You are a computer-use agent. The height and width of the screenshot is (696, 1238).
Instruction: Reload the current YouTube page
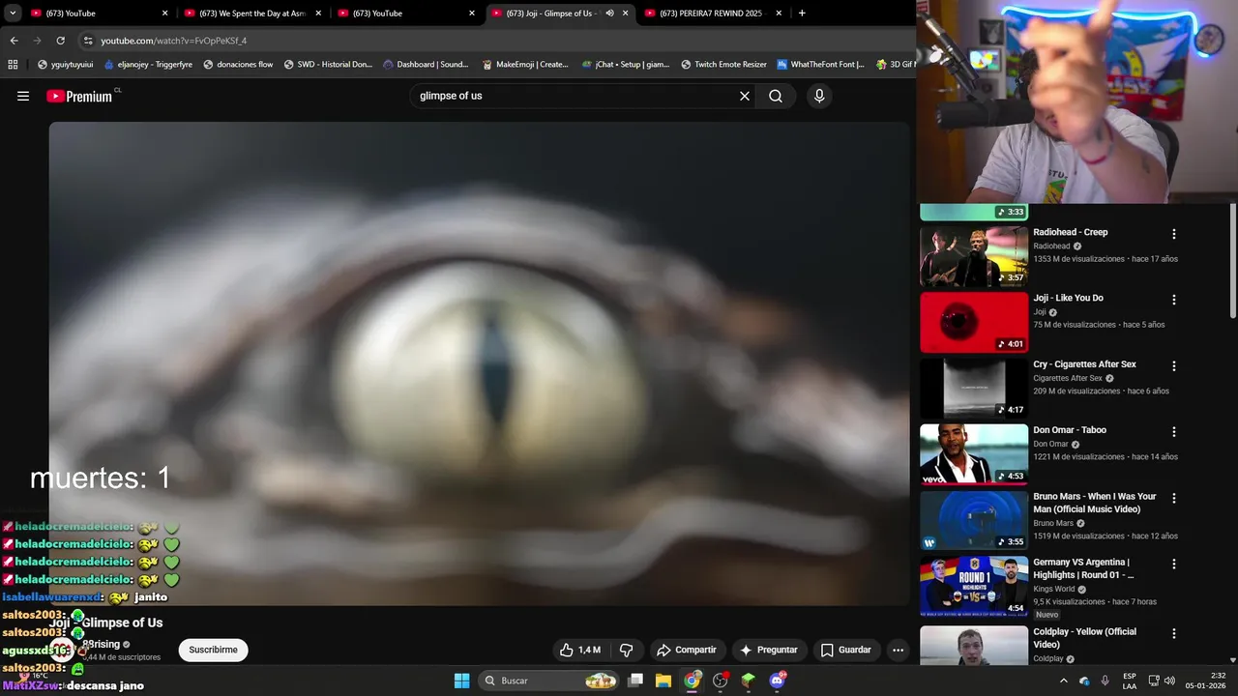click(x=60, y=41)
